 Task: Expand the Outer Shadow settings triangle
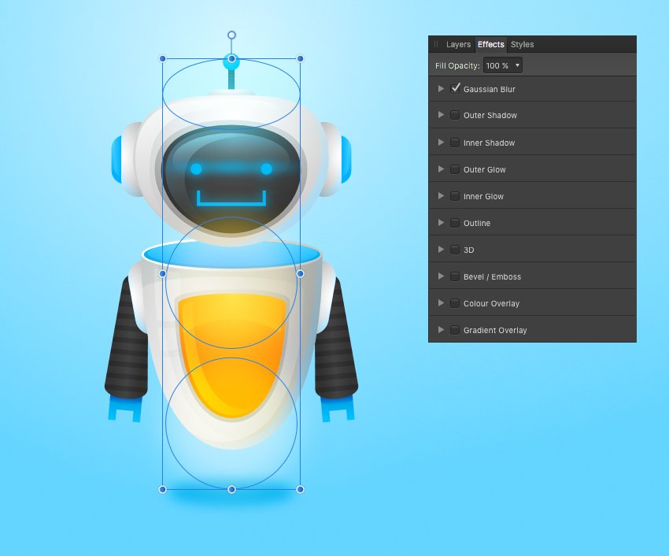(441, 114)
